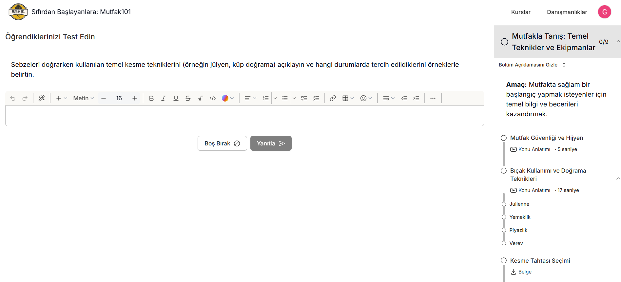Viewport: 621px width, 282px height.
Task: Open the Mutfak Güvenliği ve Hijyen lesson
Action: click(x=547, y=138)
